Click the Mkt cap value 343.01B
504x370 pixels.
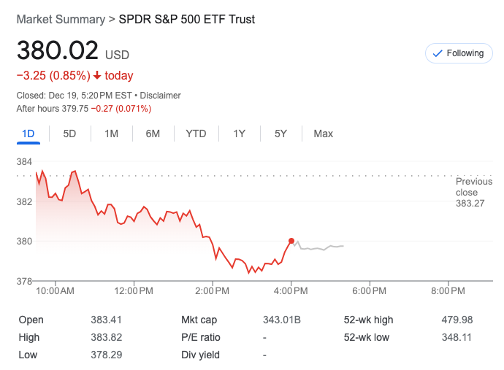[281, 320]
